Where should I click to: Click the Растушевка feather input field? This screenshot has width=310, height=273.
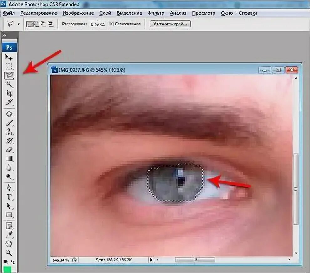click(x=97, y=24)
